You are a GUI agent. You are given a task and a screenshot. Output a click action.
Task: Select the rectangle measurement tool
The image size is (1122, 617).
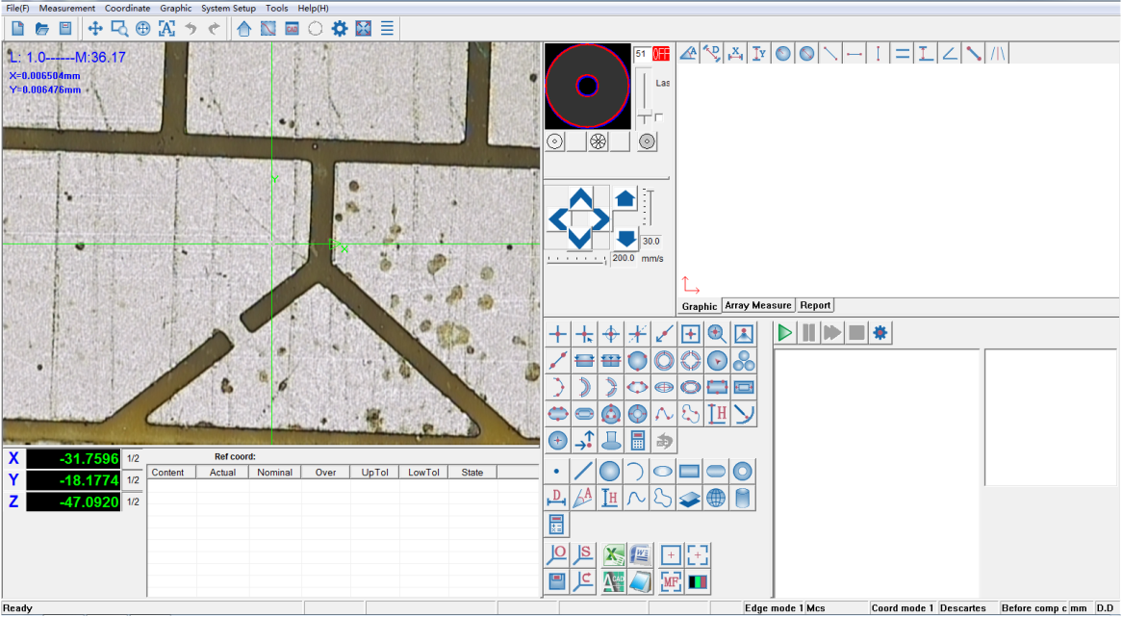pyautogui.click(x=687, y=471)
